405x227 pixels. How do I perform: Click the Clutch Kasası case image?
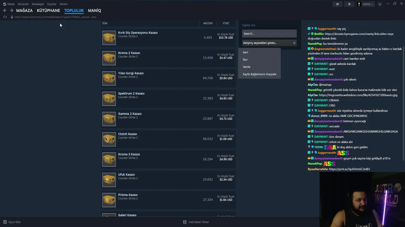109,139
